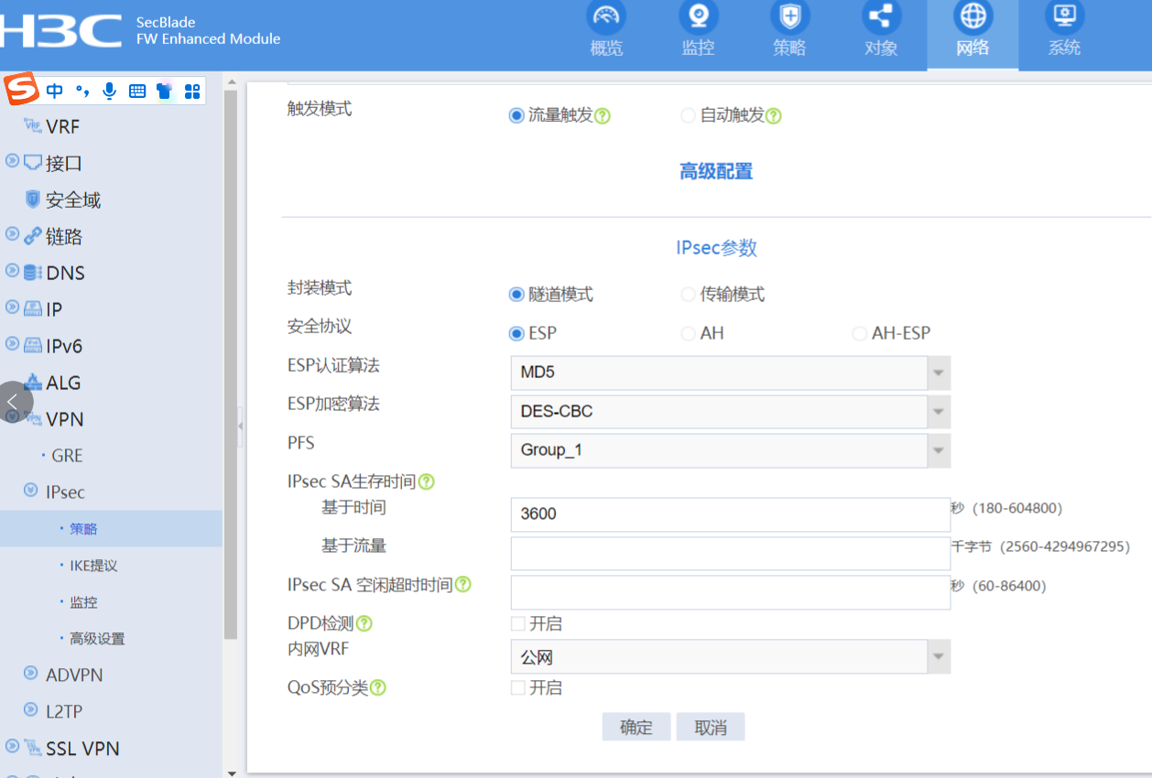The height and width of the screenshot is (778, 1152).
Task: Open the GRE menu item
Action: (x=67, y=456)
